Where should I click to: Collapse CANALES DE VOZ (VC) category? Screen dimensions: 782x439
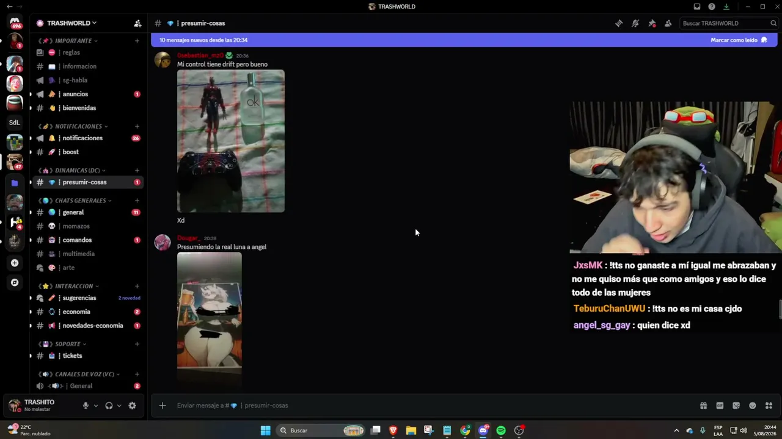[x=79, y=374]
